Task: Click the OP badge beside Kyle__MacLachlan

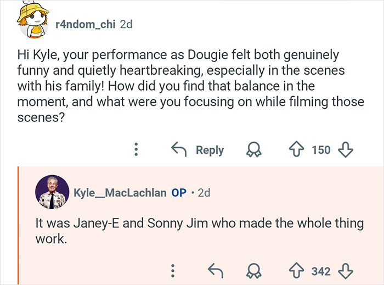Action: (179, 193)
